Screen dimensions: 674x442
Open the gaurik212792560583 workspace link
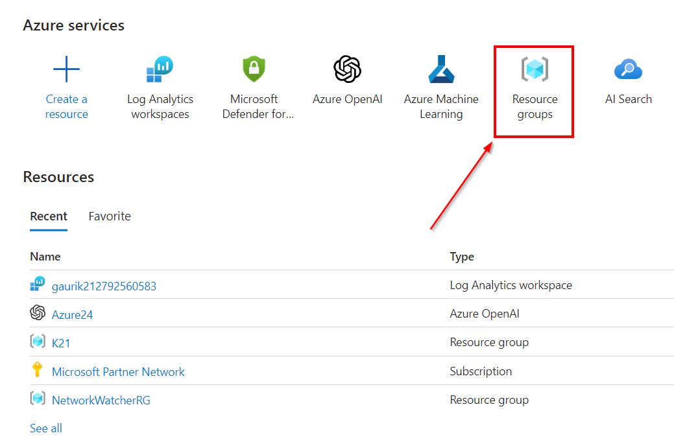104,286
